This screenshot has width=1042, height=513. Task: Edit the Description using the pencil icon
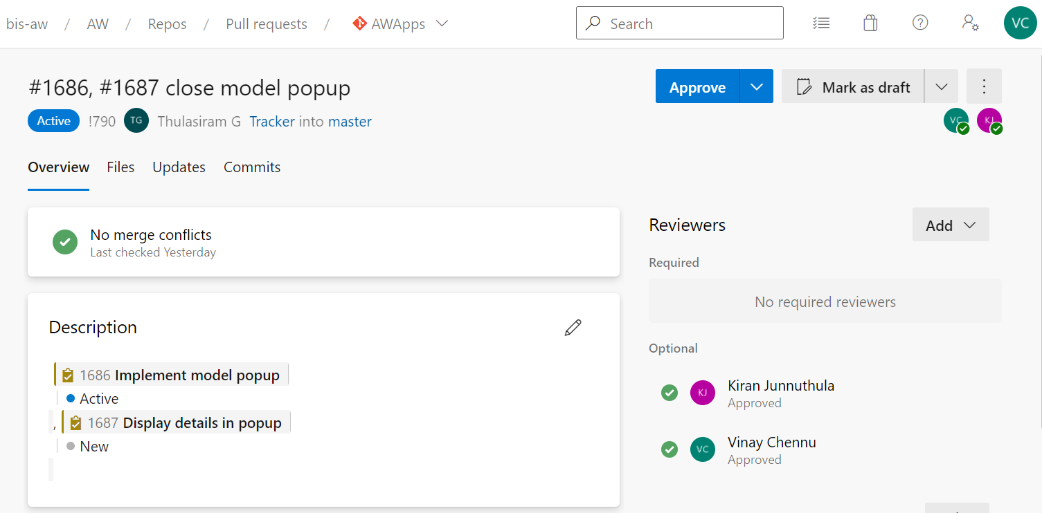coord(573,327)
